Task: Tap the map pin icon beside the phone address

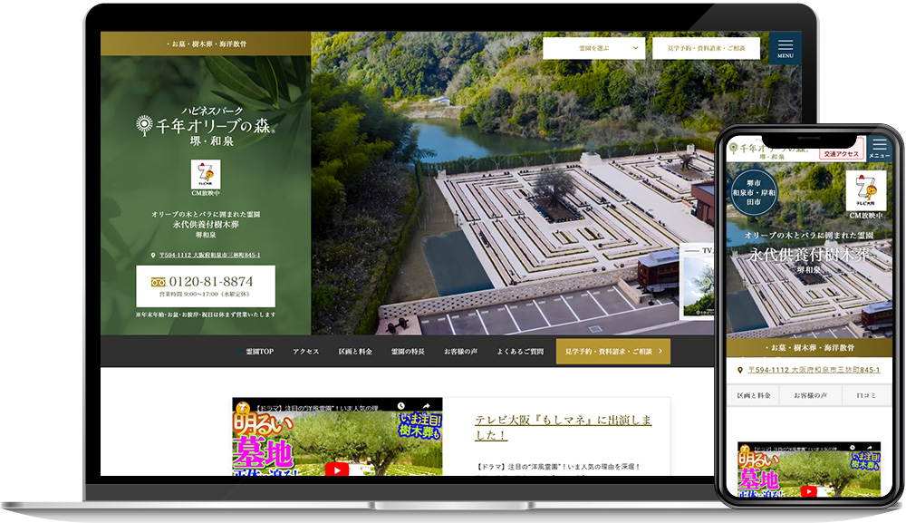Action: [x=740, y=370]
